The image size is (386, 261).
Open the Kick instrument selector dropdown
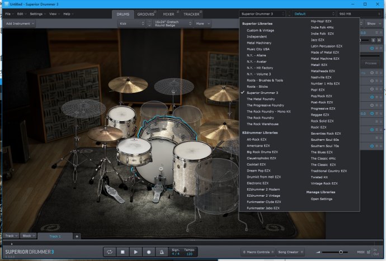[131, 23]
